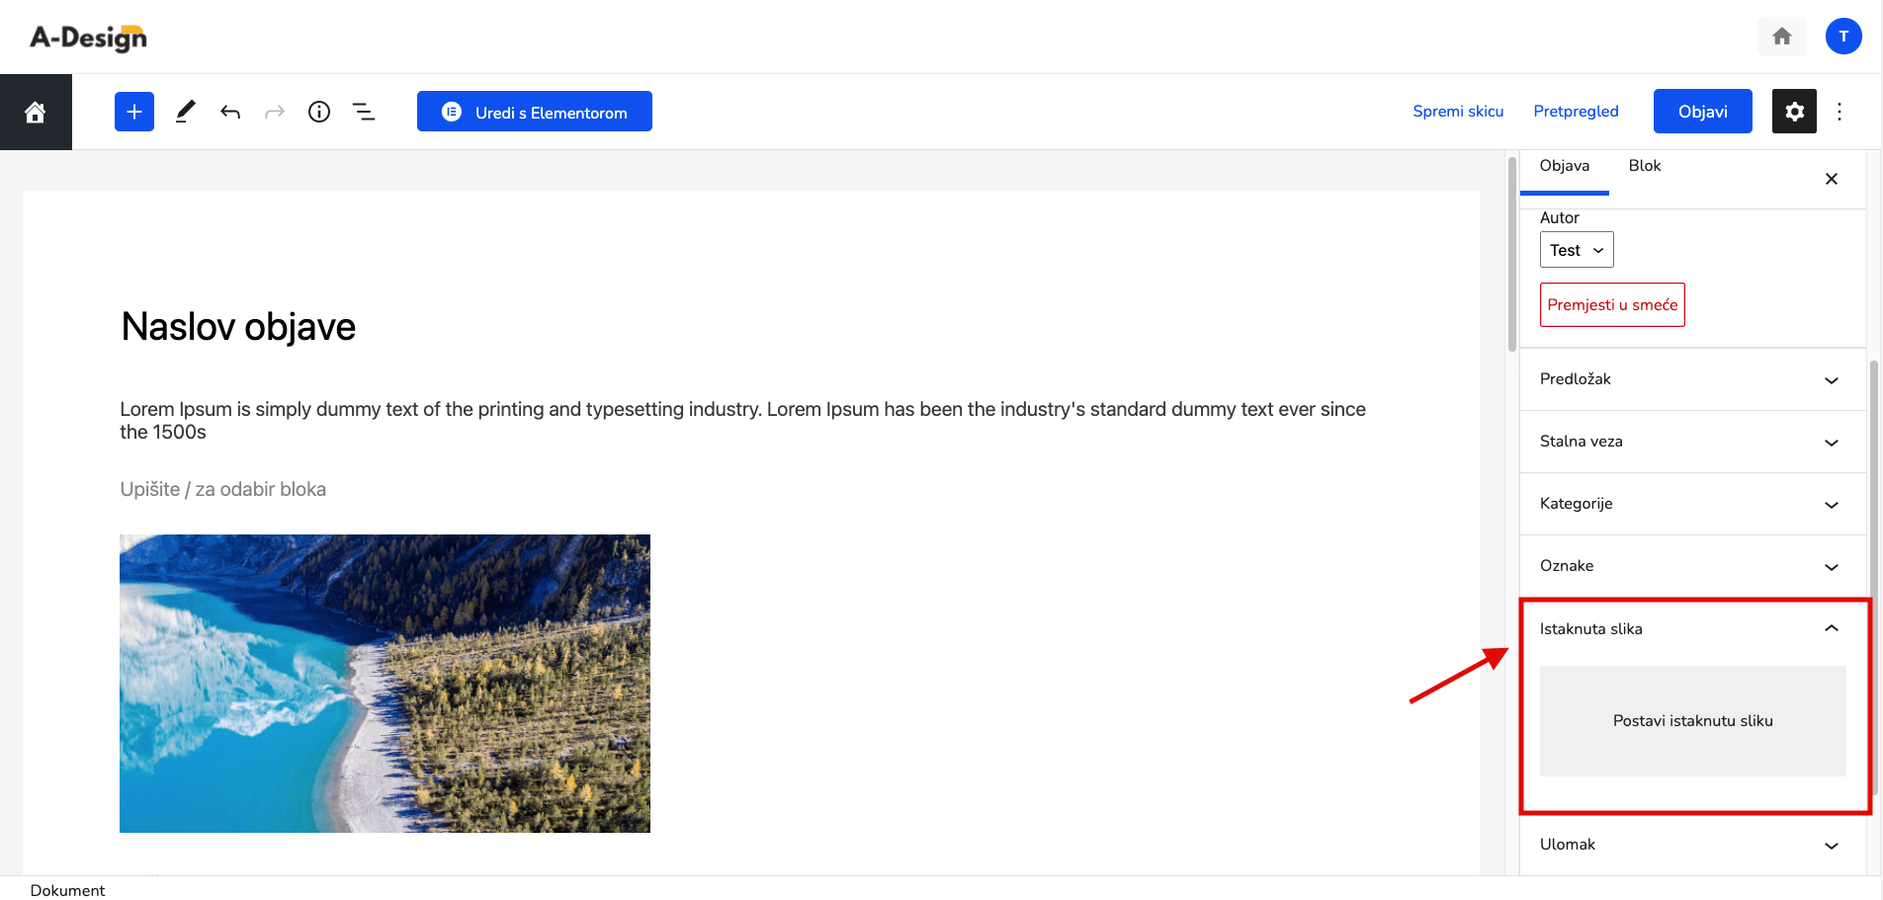1883x900 pixels.
Task: Undo the last change with the arrow icon
Action: tap(230, 112)
